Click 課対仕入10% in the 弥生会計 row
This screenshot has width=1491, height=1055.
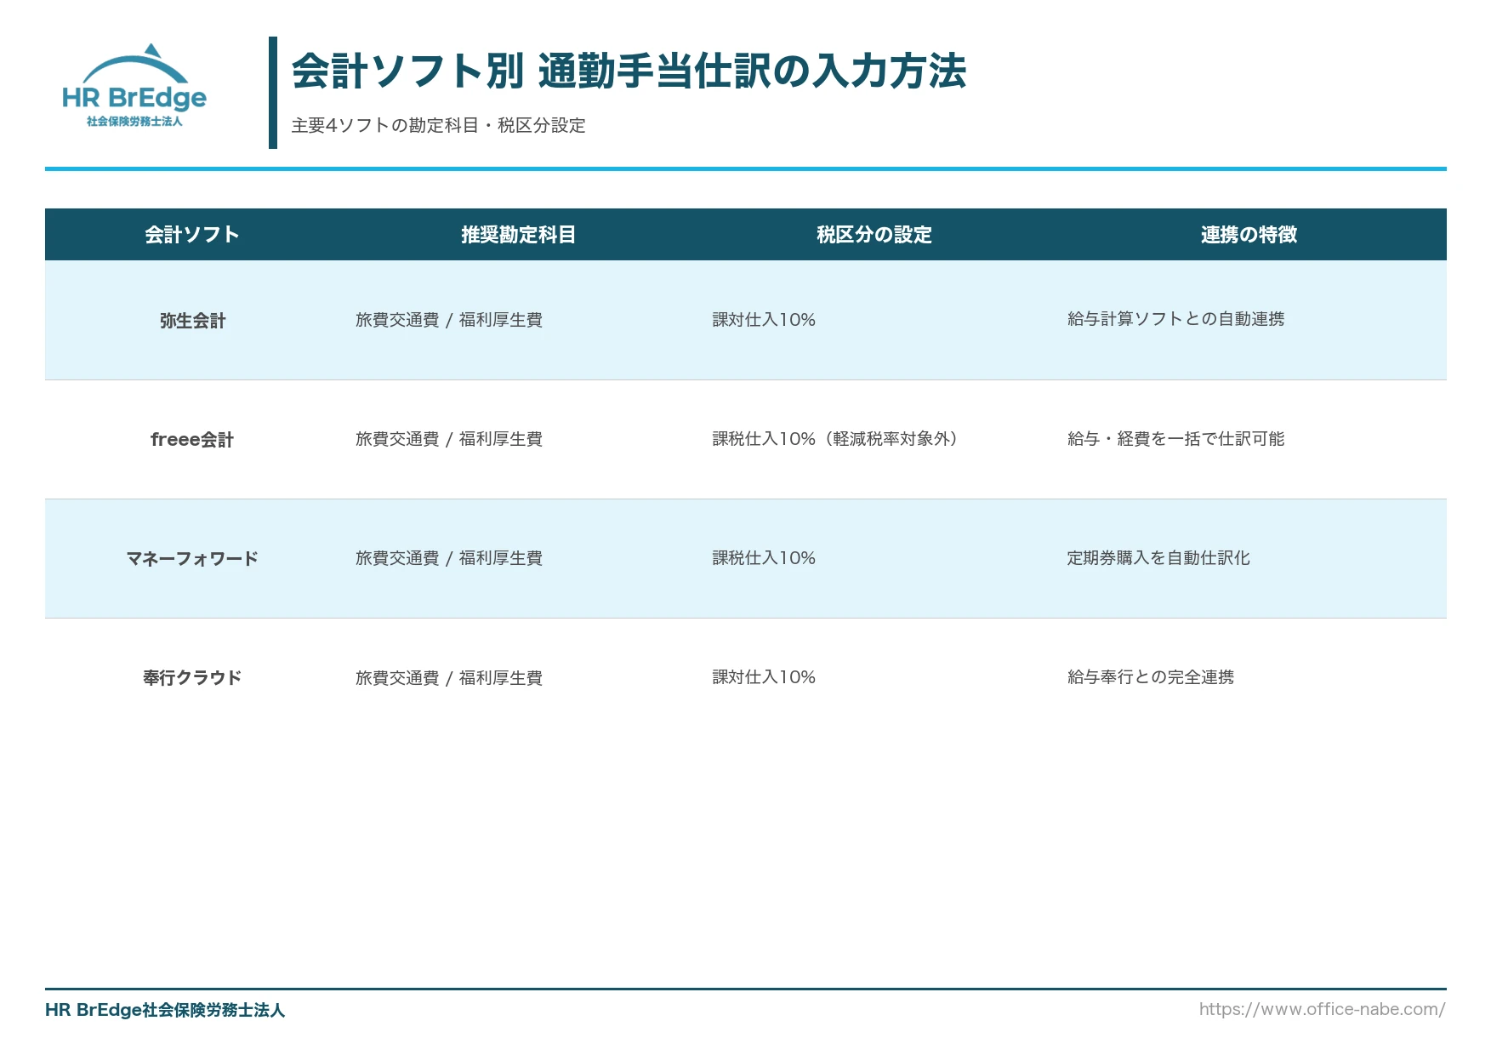click(x=764, y=320)
